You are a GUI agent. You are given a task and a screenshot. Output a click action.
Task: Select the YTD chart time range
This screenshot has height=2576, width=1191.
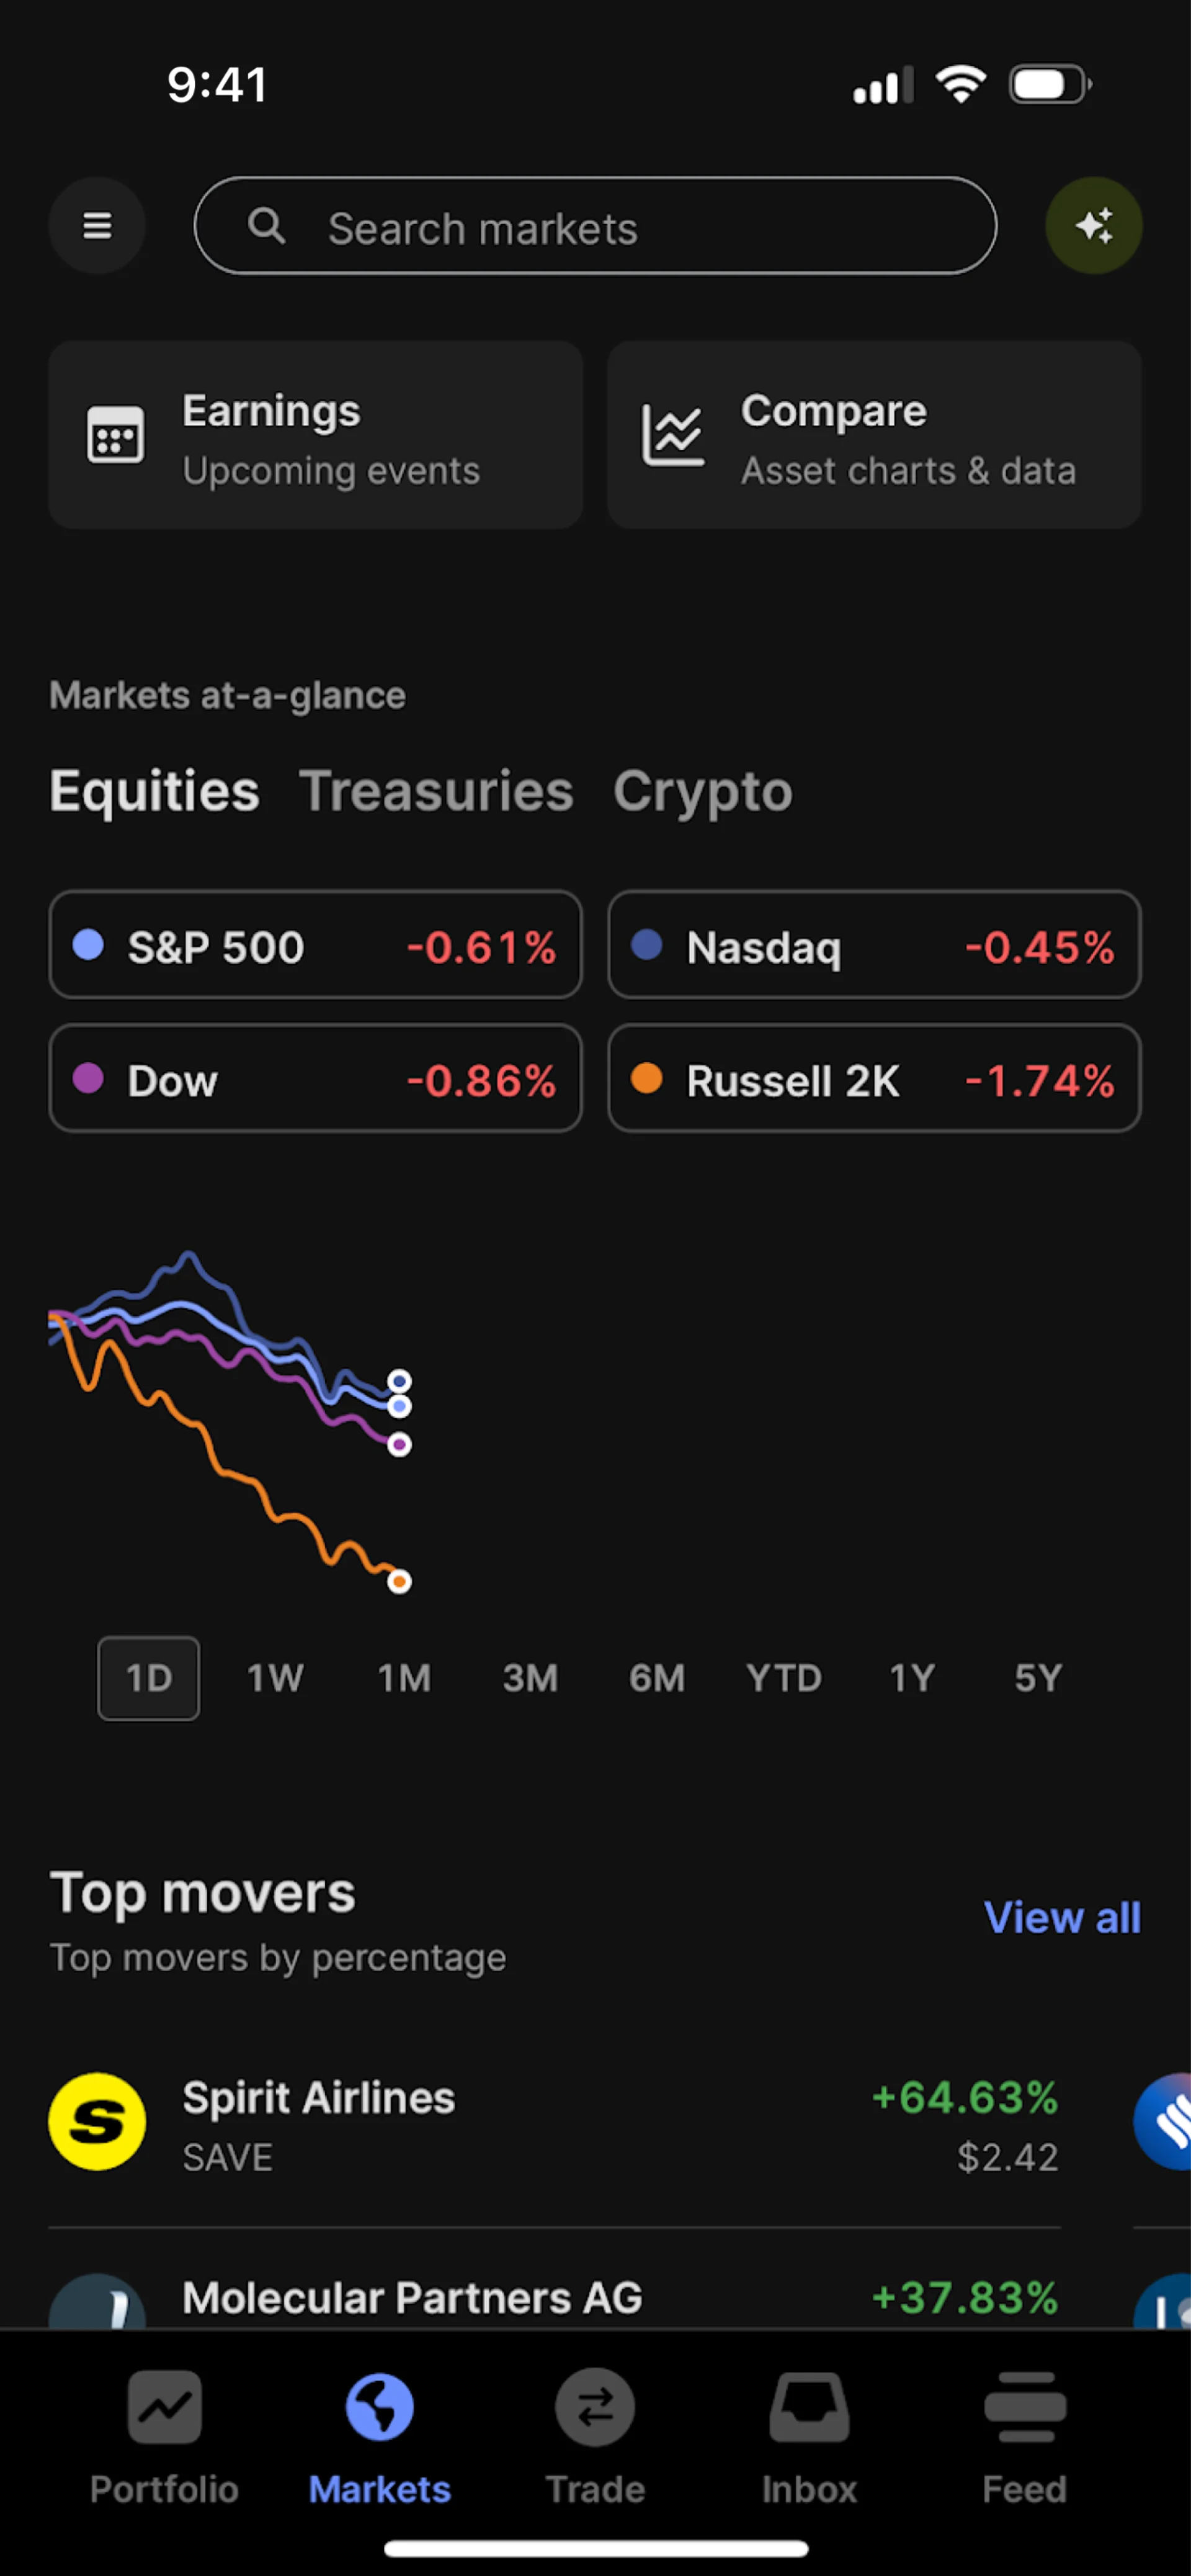(x=783, y=1678)
